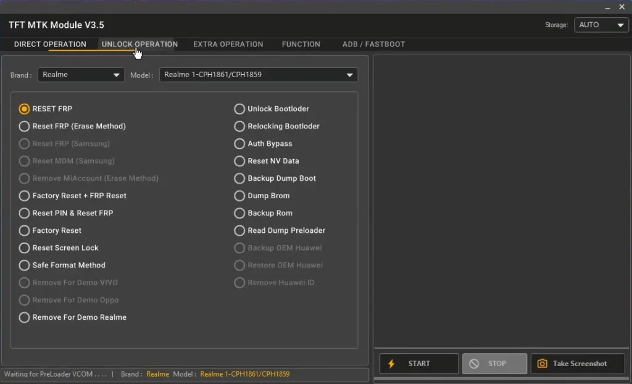Open the ADB / FASTBOOT tab
Image resolution: width=632 pixels, height=384 pixels.
coord(373,44)
